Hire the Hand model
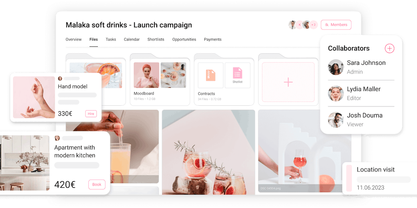 click(x=91, y=114)
